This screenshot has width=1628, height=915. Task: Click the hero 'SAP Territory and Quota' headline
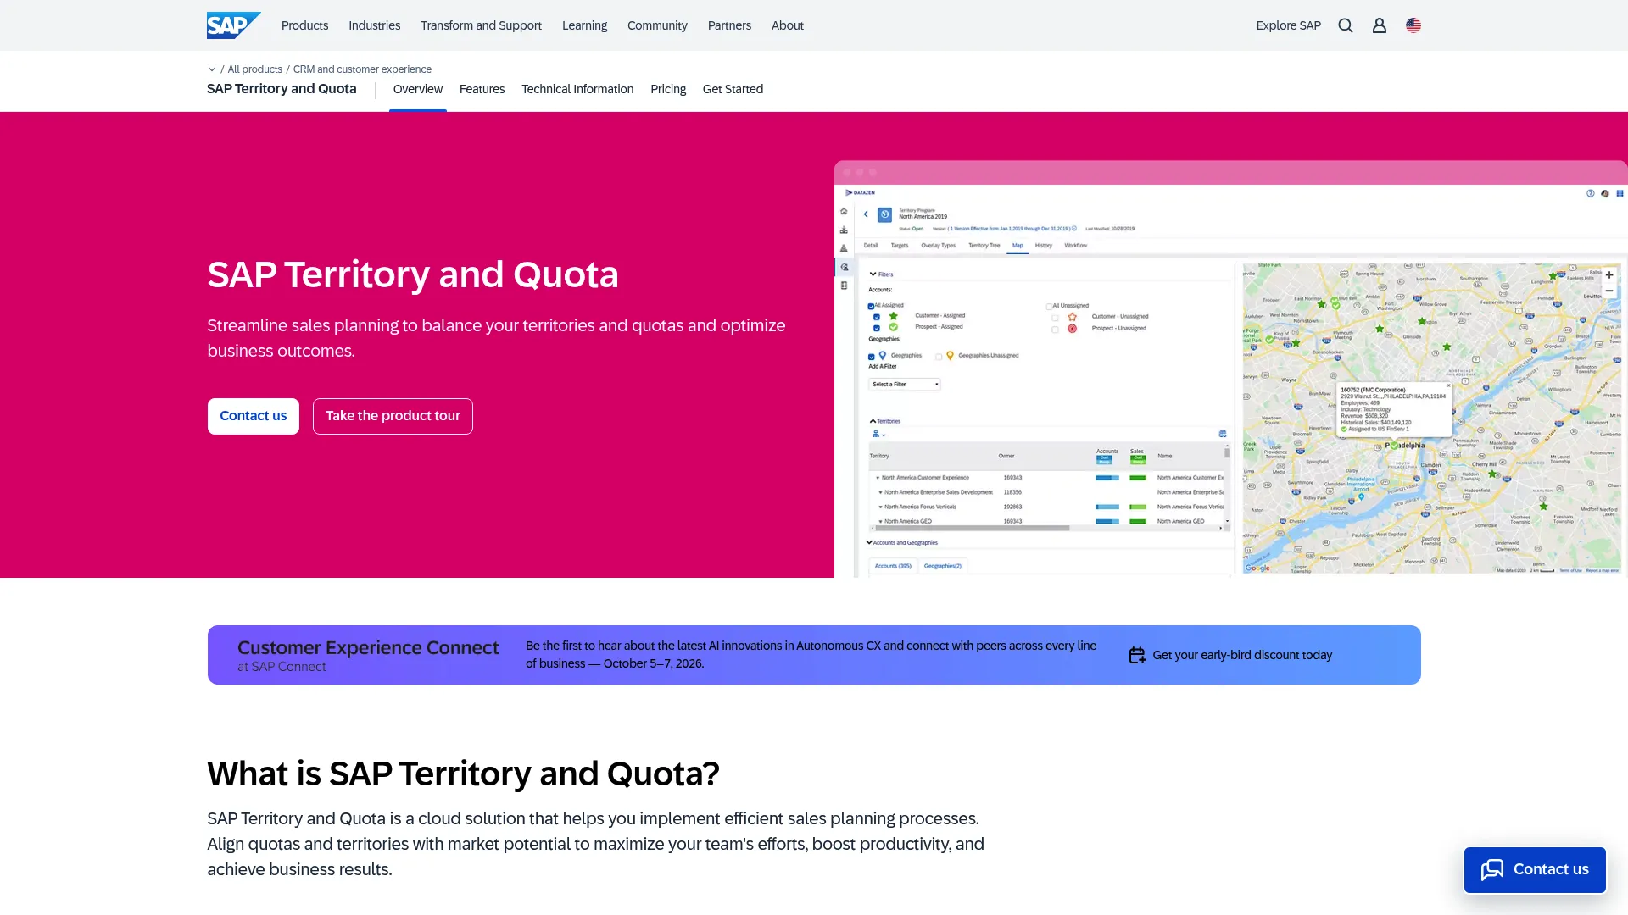click(413, 274)
